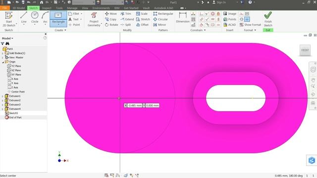Activate the Copy tool
Screen dimensions: 317x178
(x=110, y=19)
